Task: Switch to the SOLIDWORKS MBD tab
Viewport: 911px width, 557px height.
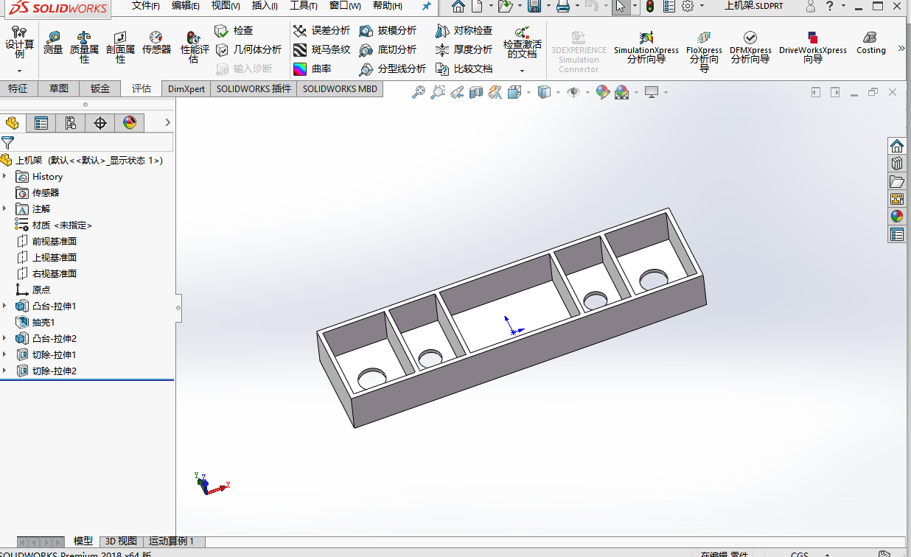Action: point(340,88)
